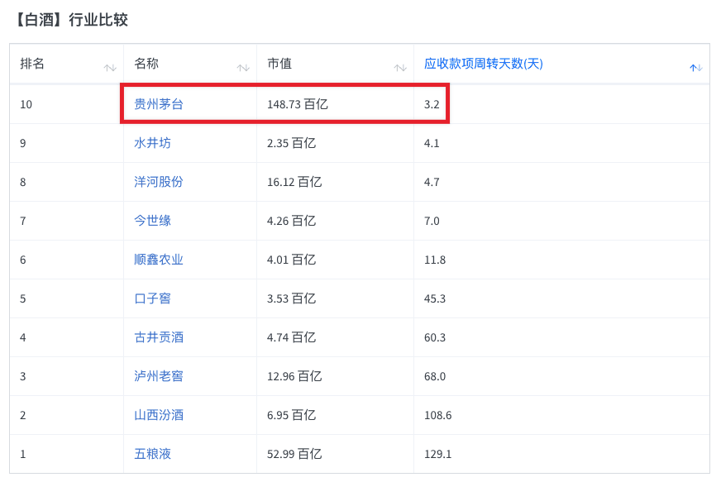Select market value 52.99 百亿

coord(294,454)
